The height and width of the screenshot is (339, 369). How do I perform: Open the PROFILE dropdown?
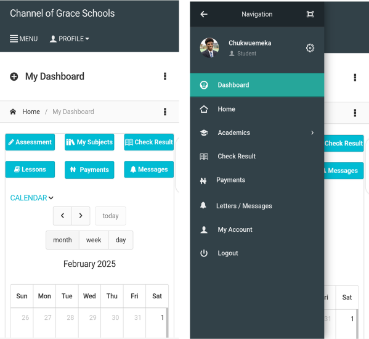pyautogui.click(x=69, y=39)
